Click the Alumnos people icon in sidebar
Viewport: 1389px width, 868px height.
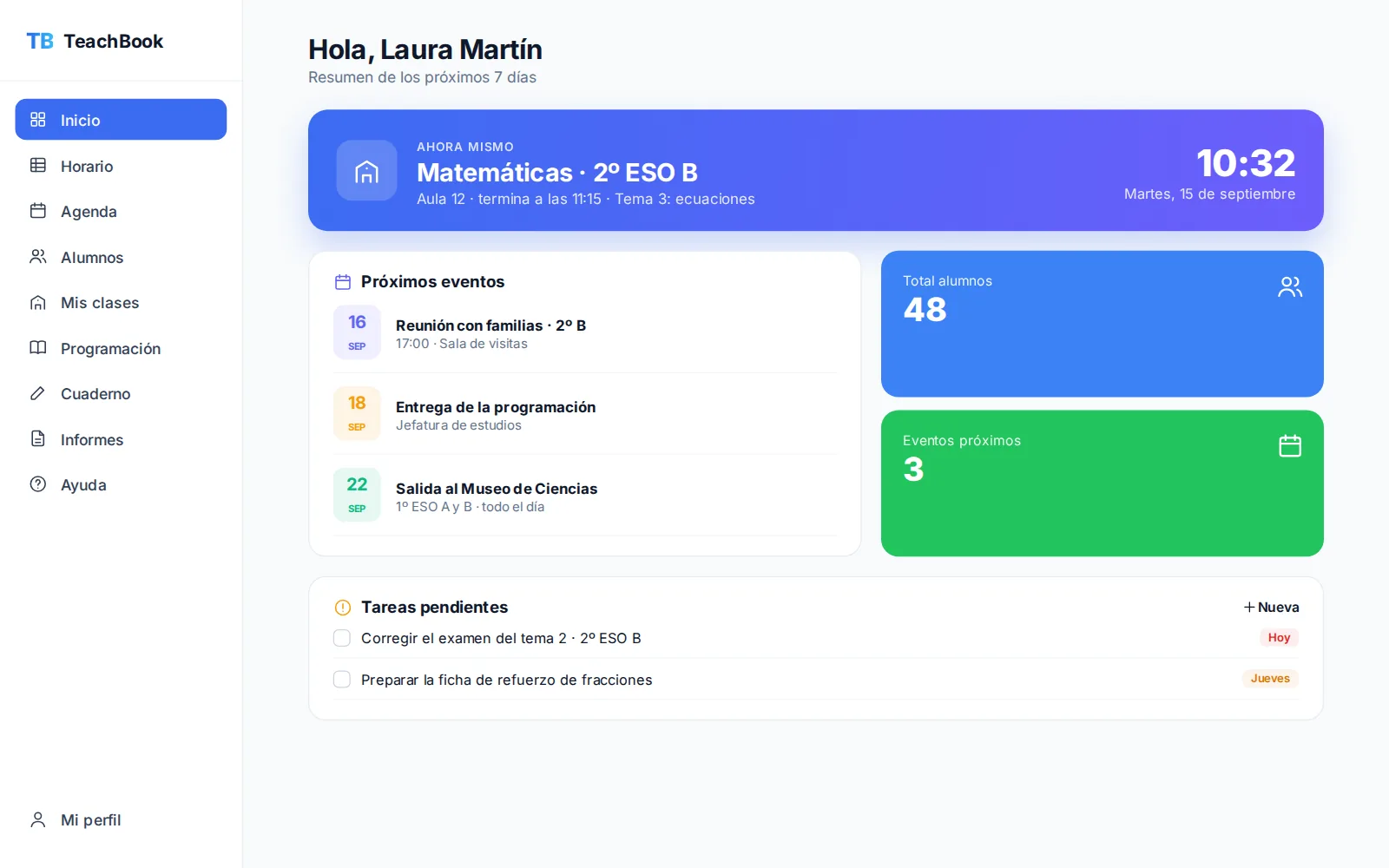[37, 257]
